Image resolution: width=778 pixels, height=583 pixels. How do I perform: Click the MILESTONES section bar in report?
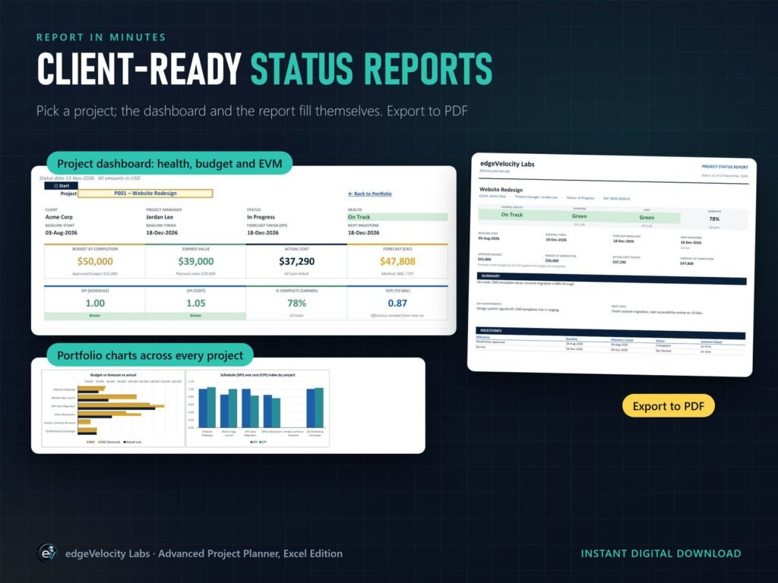click(x=611, y=332)
